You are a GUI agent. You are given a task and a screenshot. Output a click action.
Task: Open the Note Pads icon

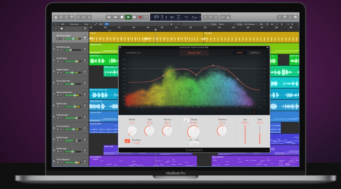(285, 17)
